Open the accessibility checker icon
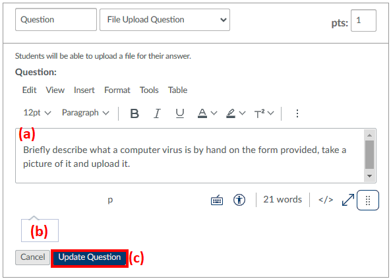Screen dimensions: 391x279 (x=239, y=200)
